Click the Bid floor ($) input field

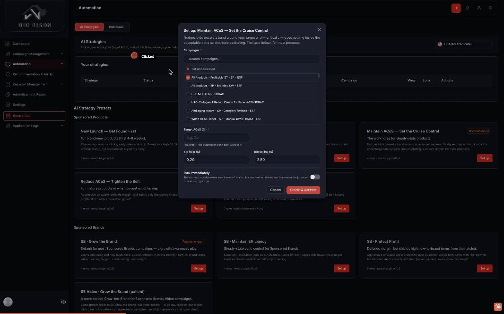[217, 160]
